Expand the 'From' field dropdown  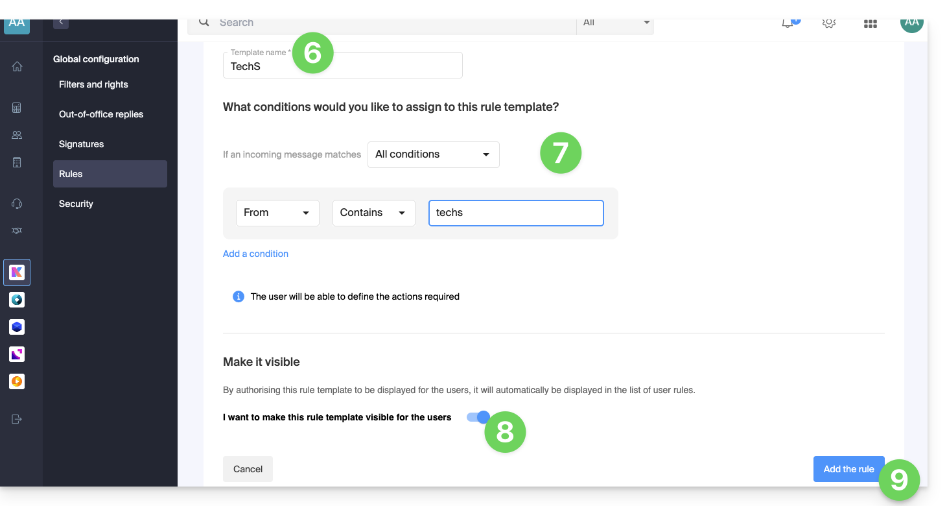point(277,213)
